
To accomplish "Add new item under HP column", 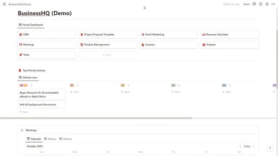I will tap(24, 112).
